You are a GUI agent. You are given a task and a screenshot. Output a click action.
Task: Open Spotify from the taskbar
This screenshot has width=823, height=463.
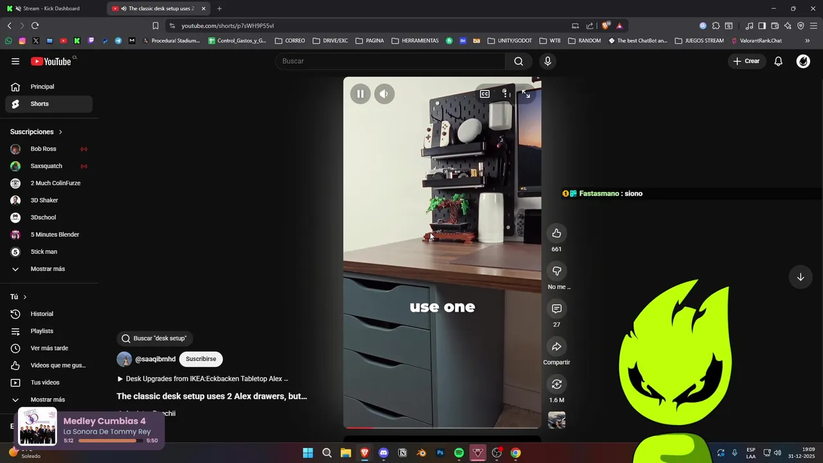click(459, 453)
